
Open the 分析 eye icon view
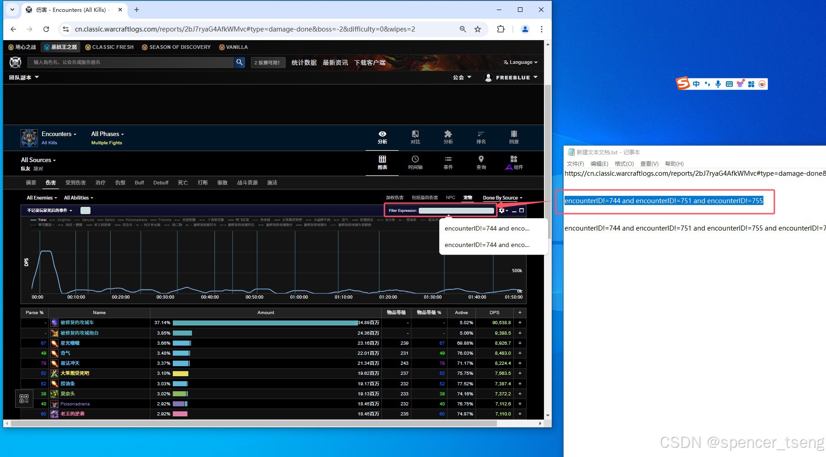382,137
